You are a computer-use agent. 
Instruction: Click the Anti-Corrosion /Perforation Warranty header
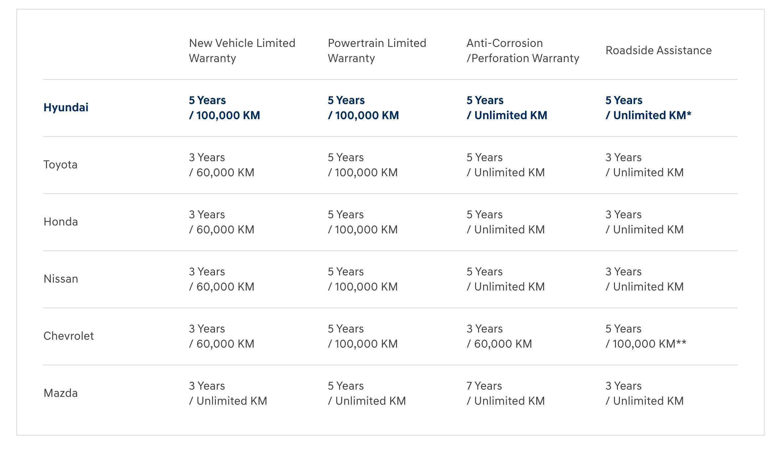[523, 51]
